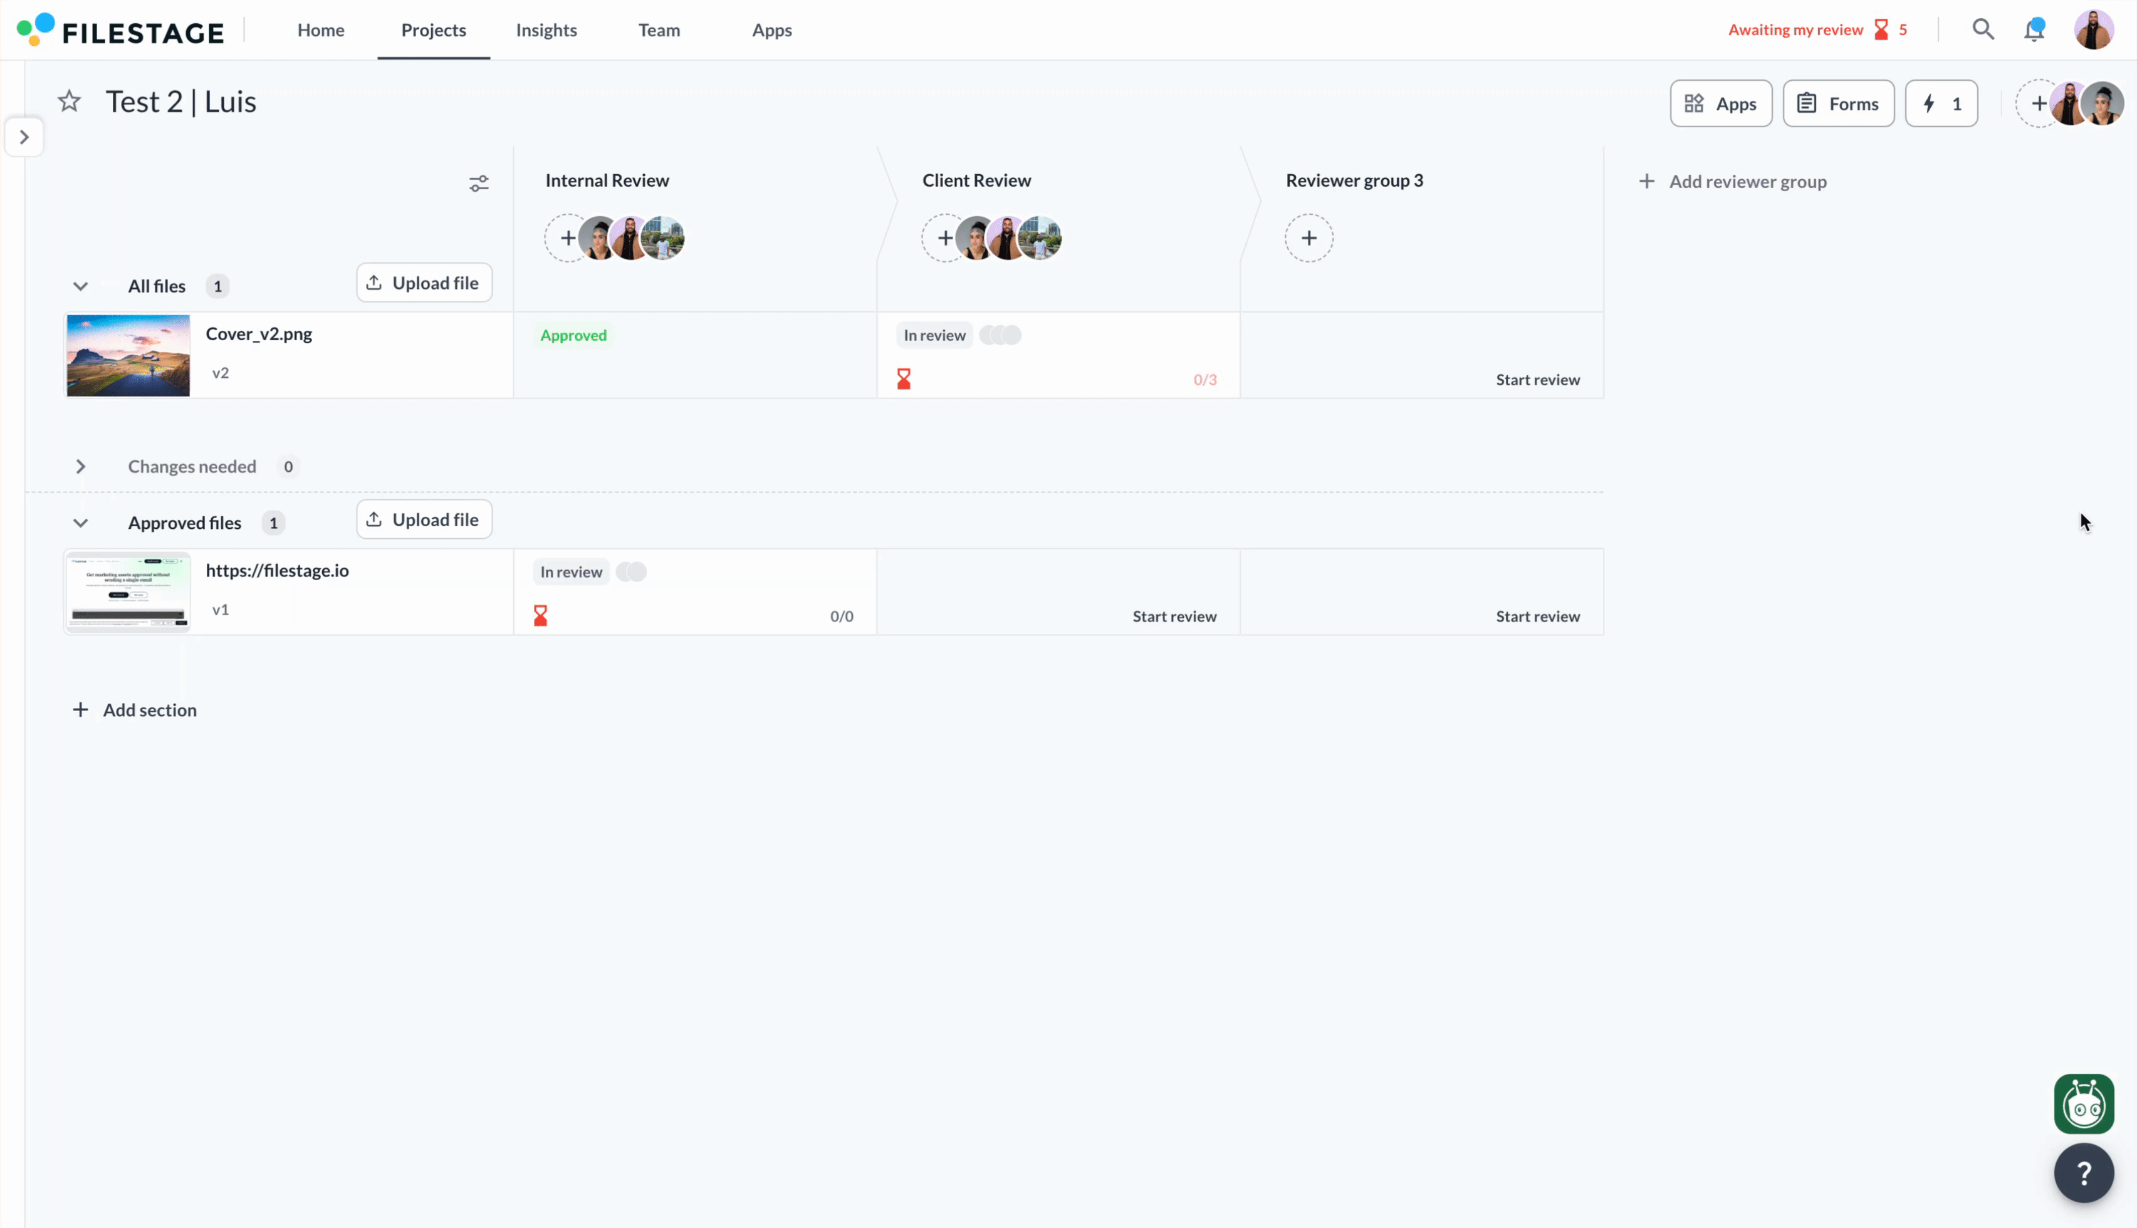Open the automations lightning bolt button

click(x=1940, y=104)
